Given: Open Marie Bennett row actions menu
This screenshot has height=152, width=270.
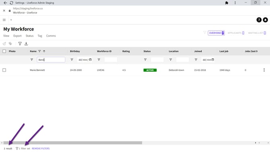Looking at the screenshot, I should (x=264, y=70).
